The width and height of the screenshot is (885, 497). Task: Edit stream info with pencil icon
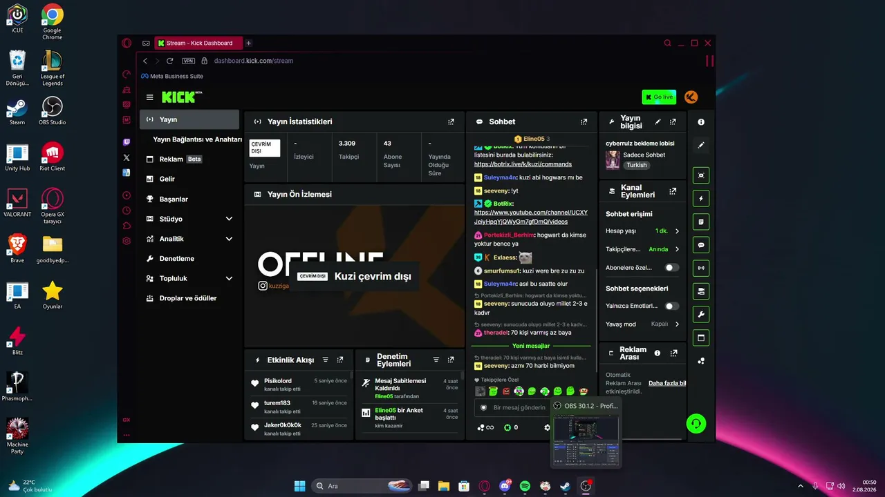click(x=658, y=121)
